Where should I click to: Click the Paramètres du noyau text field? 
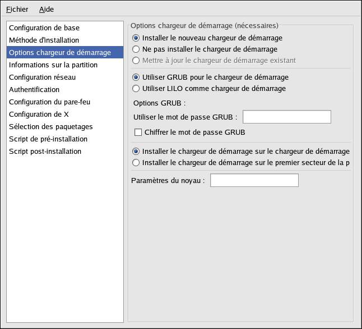[x=254, y=180]
